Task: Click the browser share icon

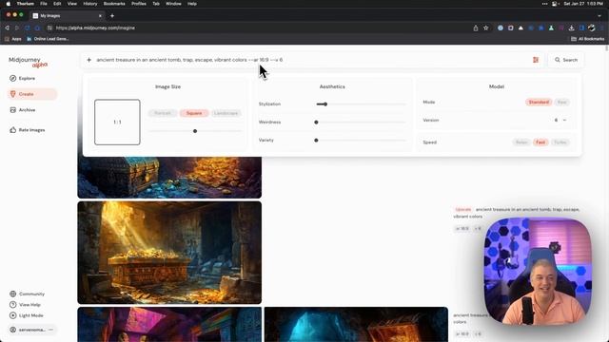Action: click(476, 28)
